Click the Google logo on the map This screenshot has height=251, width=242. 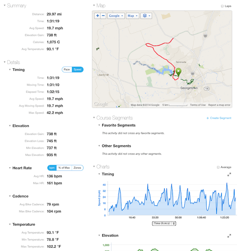pos(101,104)
